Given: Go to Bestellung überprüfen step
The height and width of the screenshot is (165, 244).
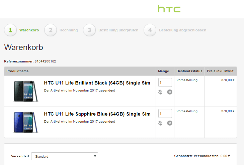Looking at the screenshot, I should pos(118,30).
